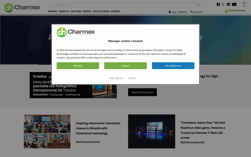Open the EN language selector

(244, 4)
